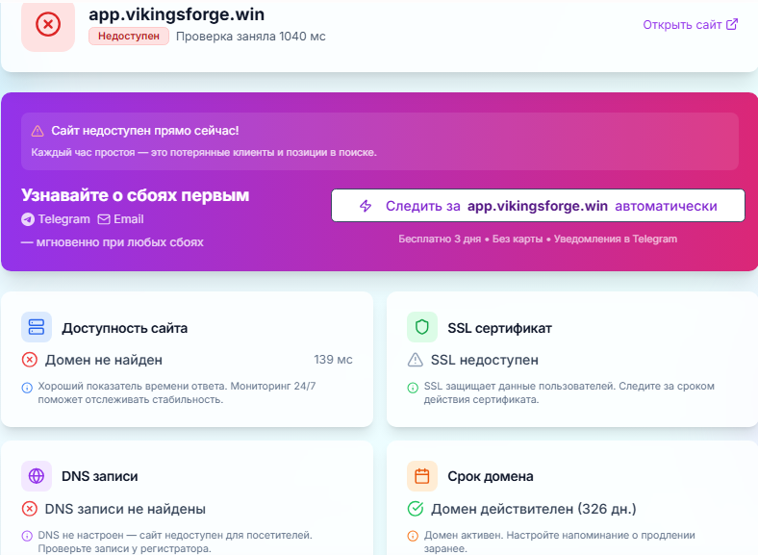The height and width of the screenshot is (555, 758).
Task: Click 'DNS записи не найдены' status text
Action: [125, 509]
